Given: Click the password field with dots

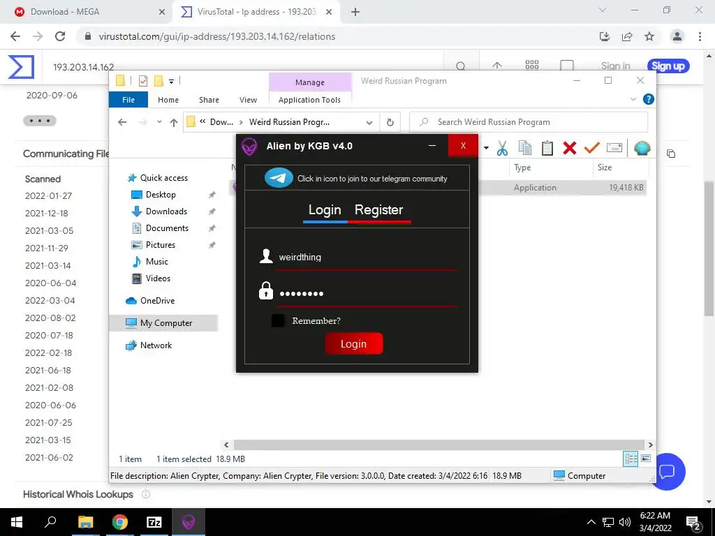Looking at the screenshot, I should [x=367, y=294].
